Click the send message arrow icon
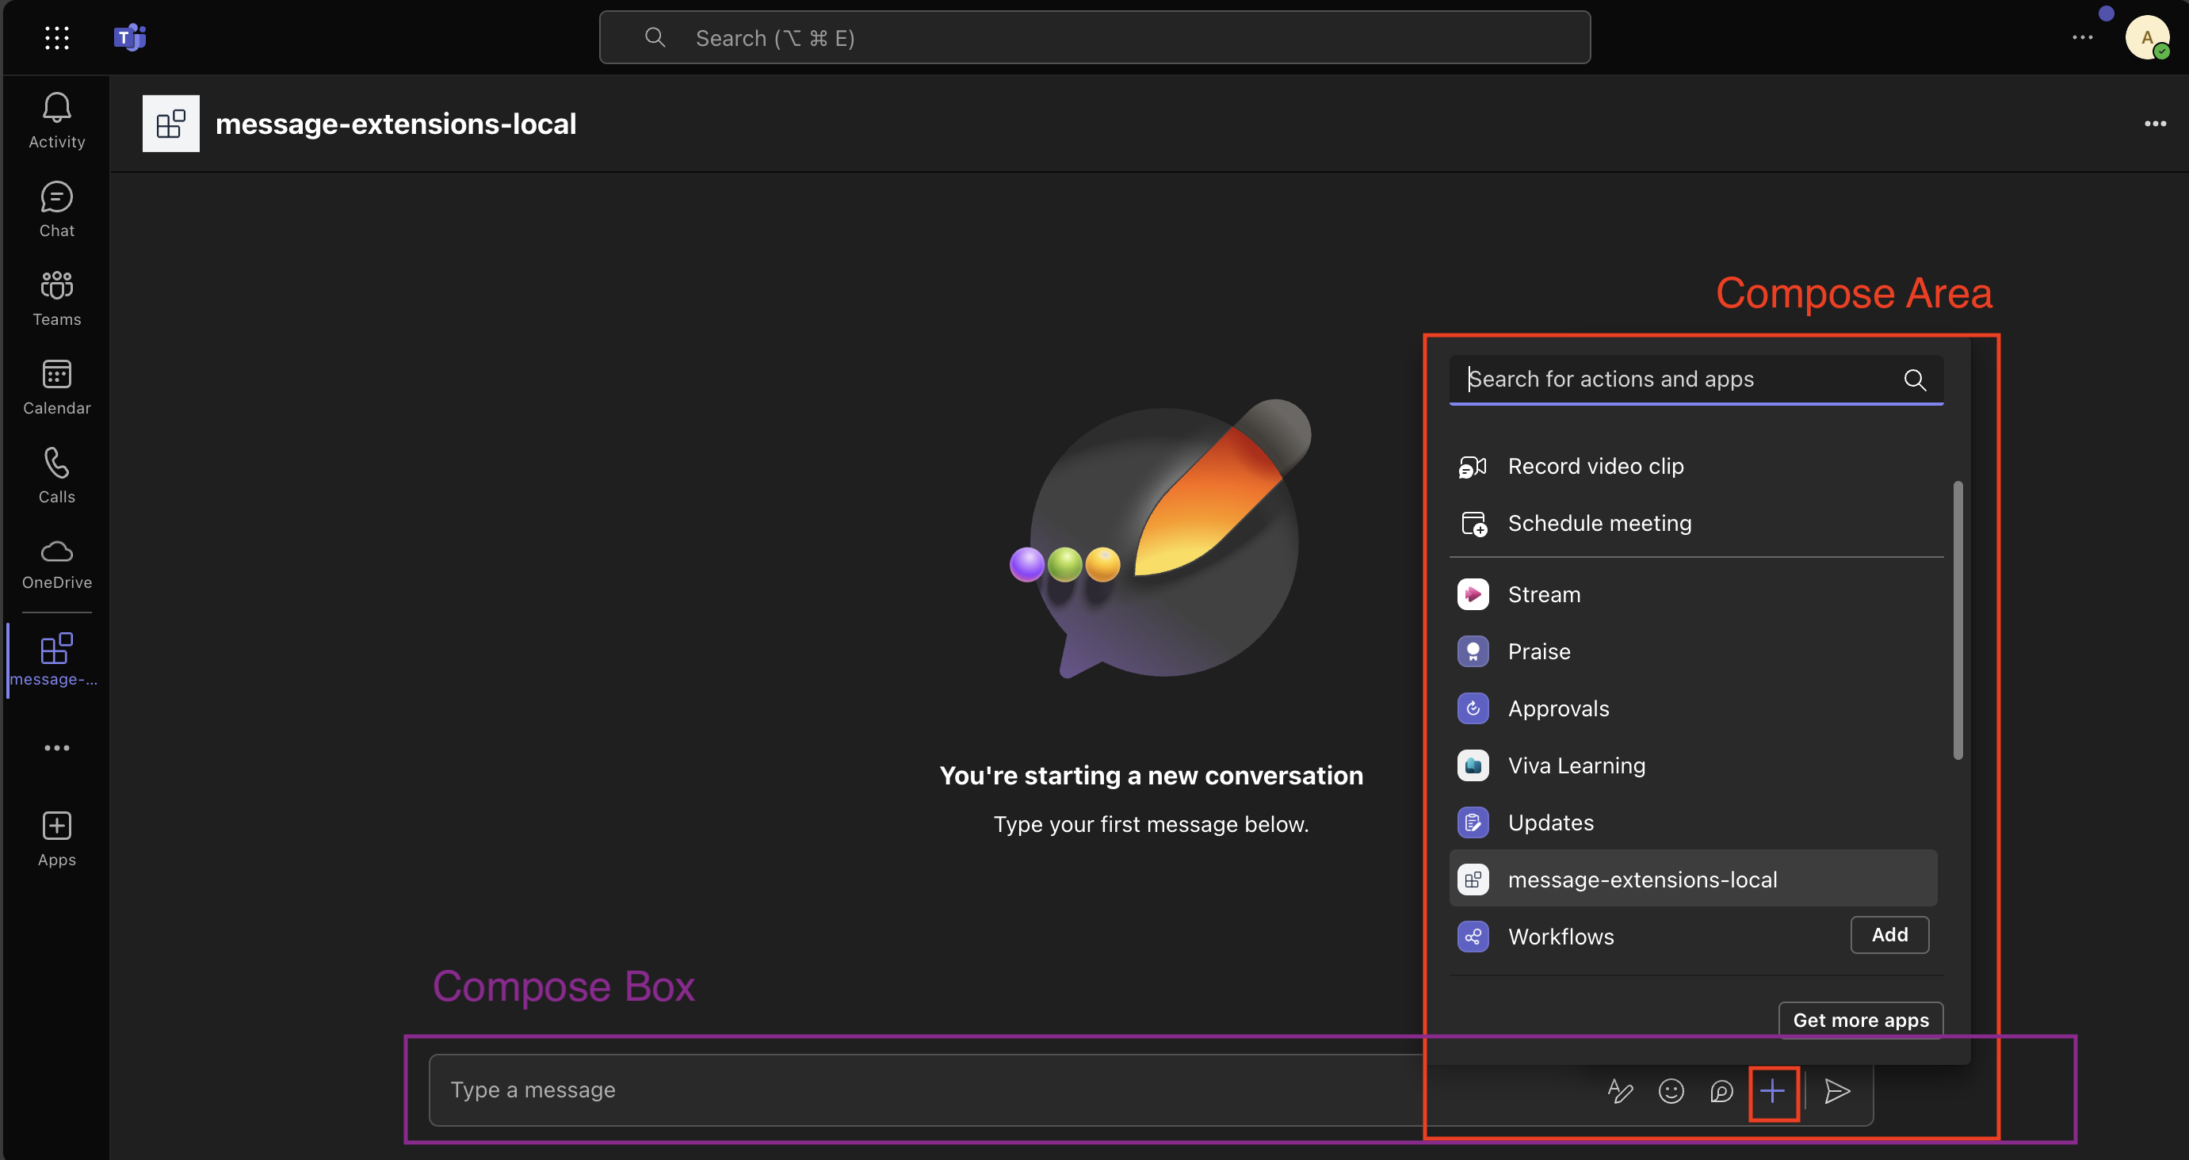 click(x=1837, y=1092)
